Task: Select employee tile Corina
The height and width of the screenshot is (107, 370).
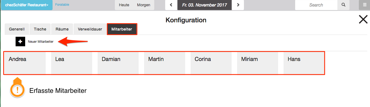Action: [211, 63]
